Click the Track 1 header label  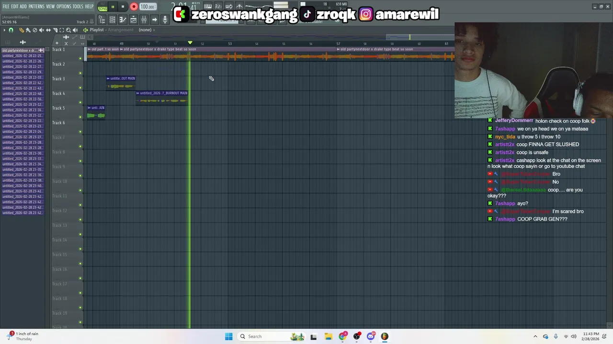(58, 49)
